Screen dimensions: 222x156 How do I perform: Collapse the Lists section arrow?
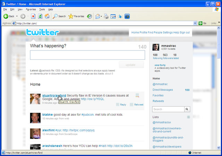point(188,117)
